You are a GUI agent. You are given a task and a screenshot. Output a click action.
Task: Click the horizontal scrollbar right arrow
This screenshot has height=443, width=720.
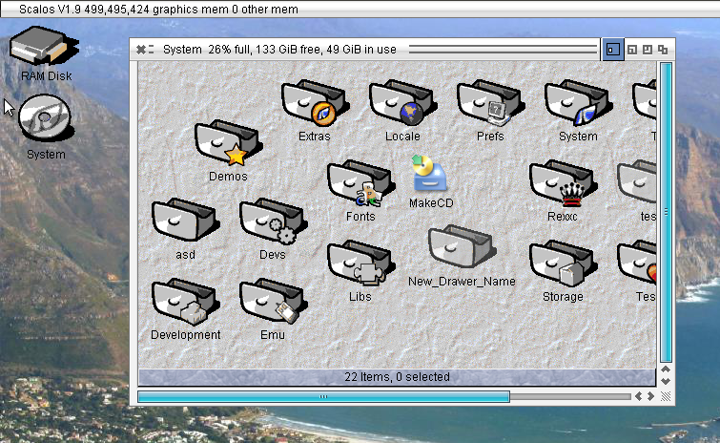651,396
